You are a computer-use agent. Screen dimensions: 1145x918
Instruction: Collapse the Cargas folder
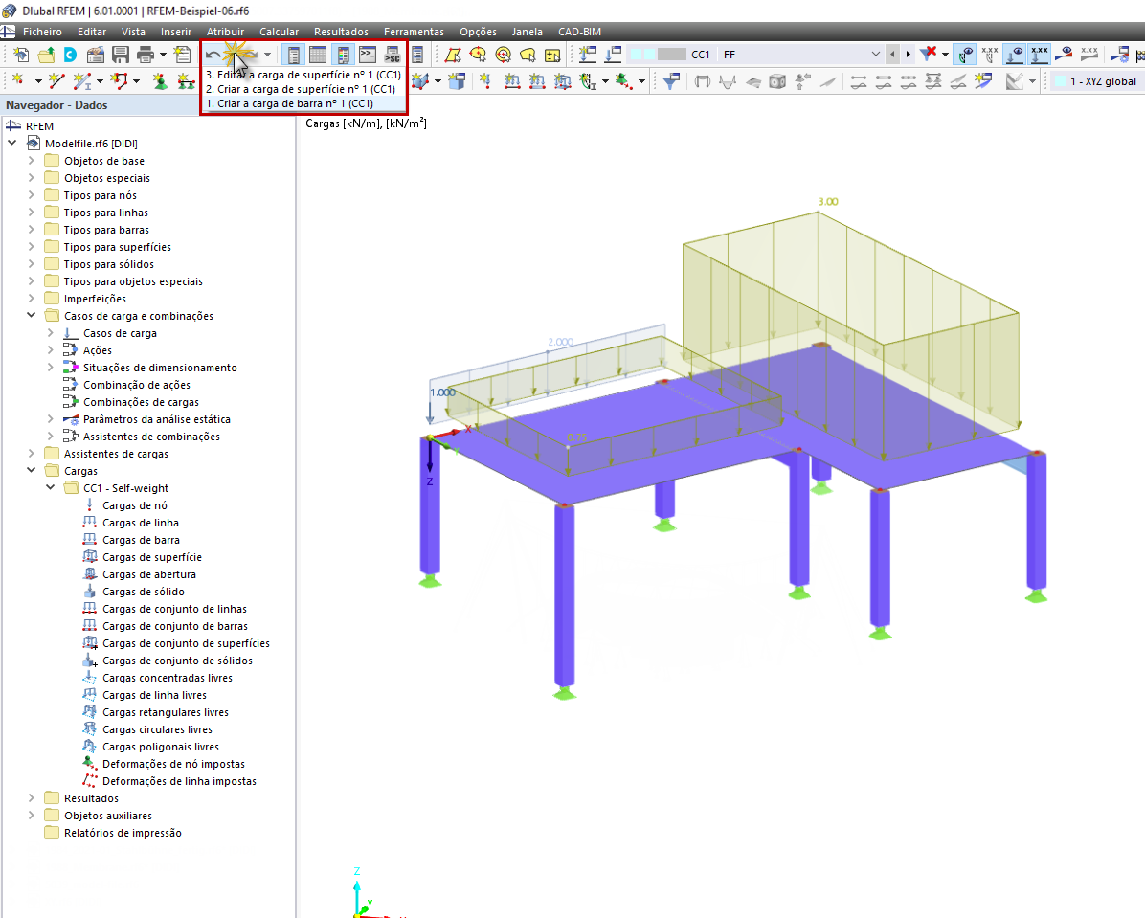pyautogui.click(x=32, y=470)
